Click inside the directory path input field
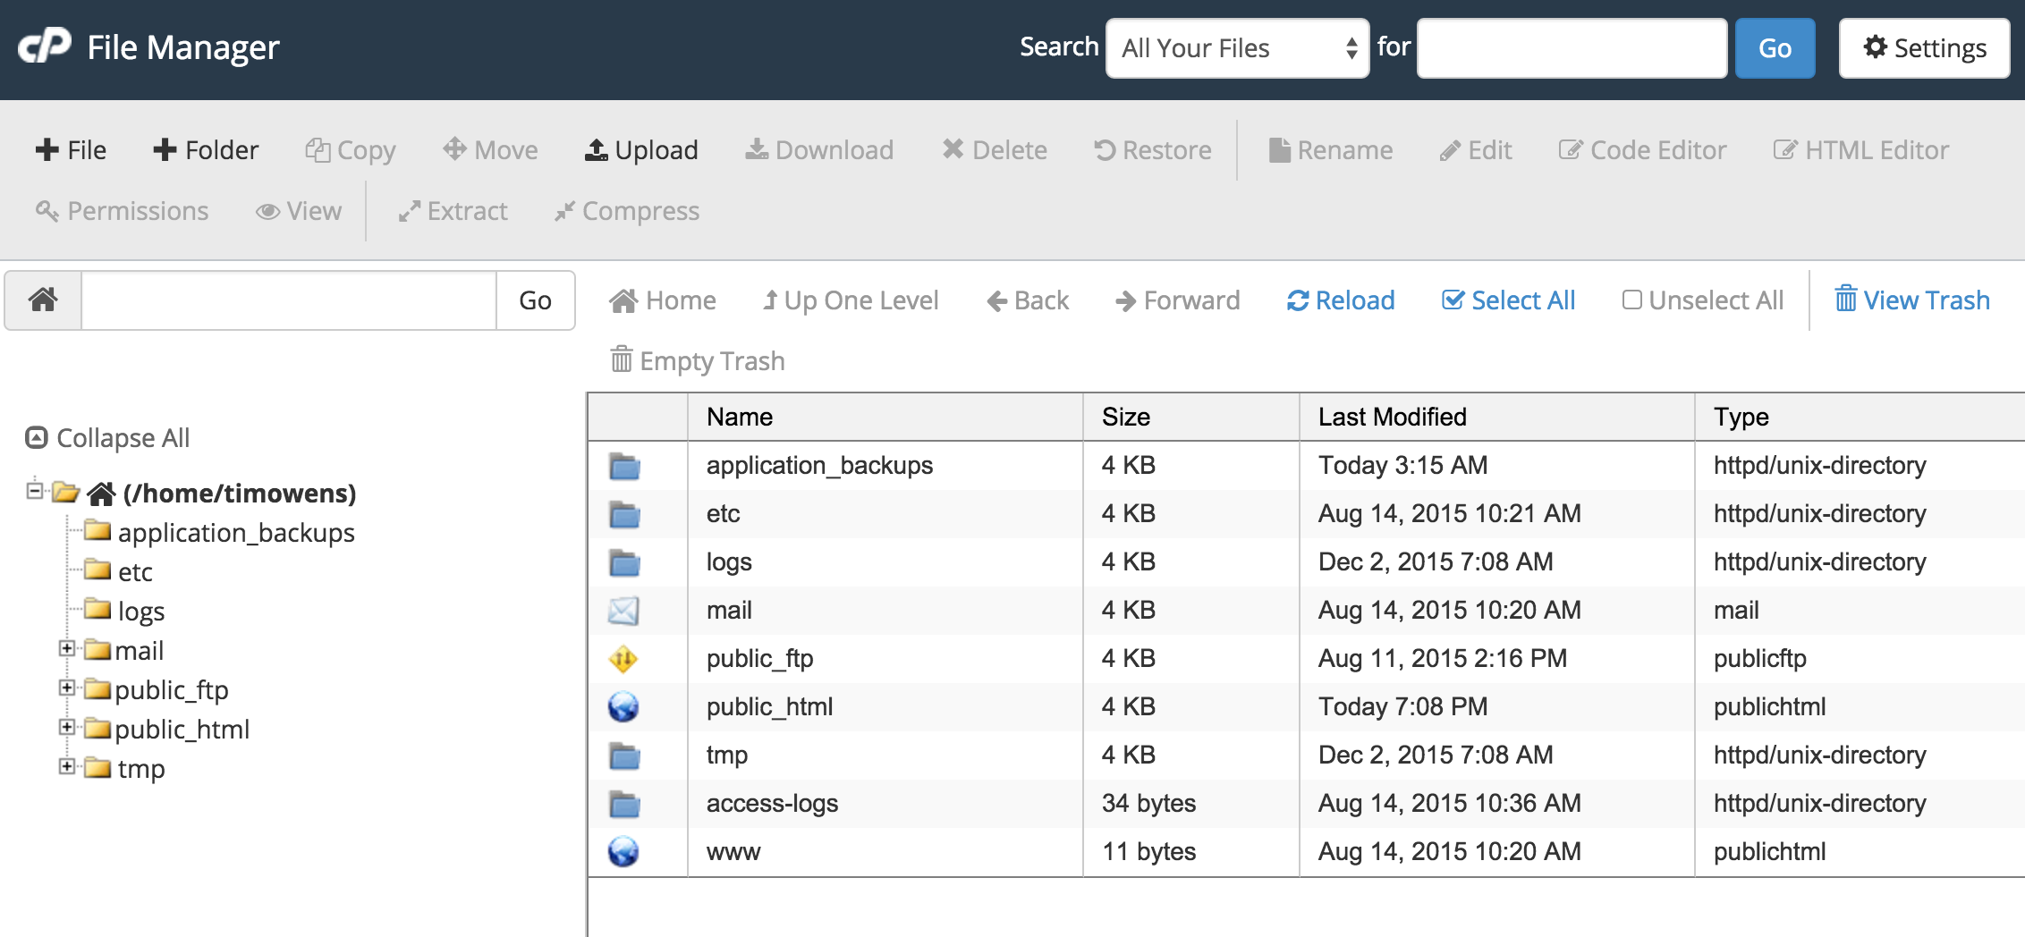Screen dimensions: 2025x937 pyautogui.click(x=286, y=300)
